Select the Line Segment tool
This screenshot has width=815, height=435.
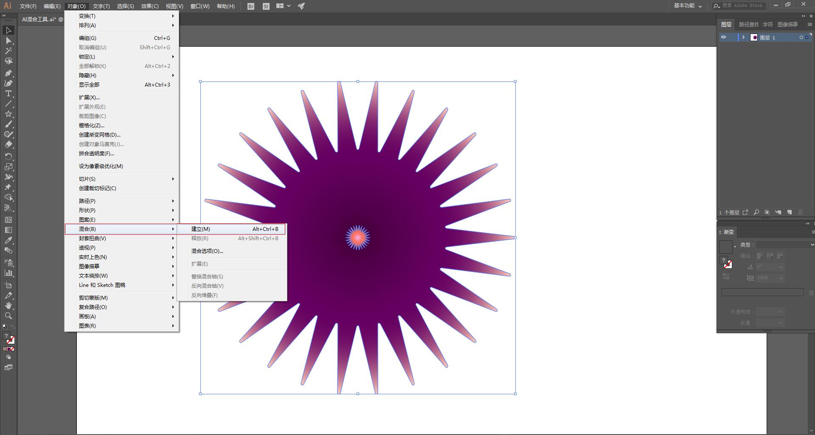(8, 104)
